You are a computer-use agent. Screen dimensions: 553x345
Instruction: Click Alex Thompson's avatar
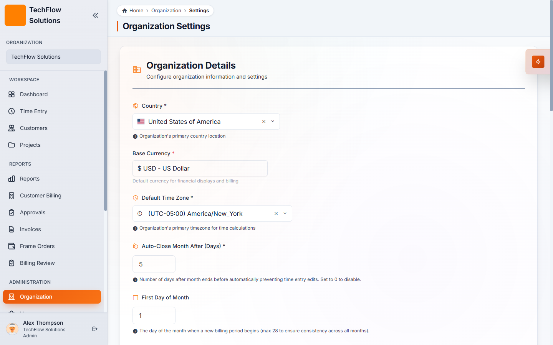[12, 329]
